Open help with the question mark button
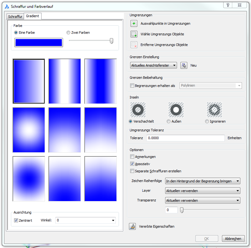The height and width of the screenshot is (248, 251). click(228, 5)
